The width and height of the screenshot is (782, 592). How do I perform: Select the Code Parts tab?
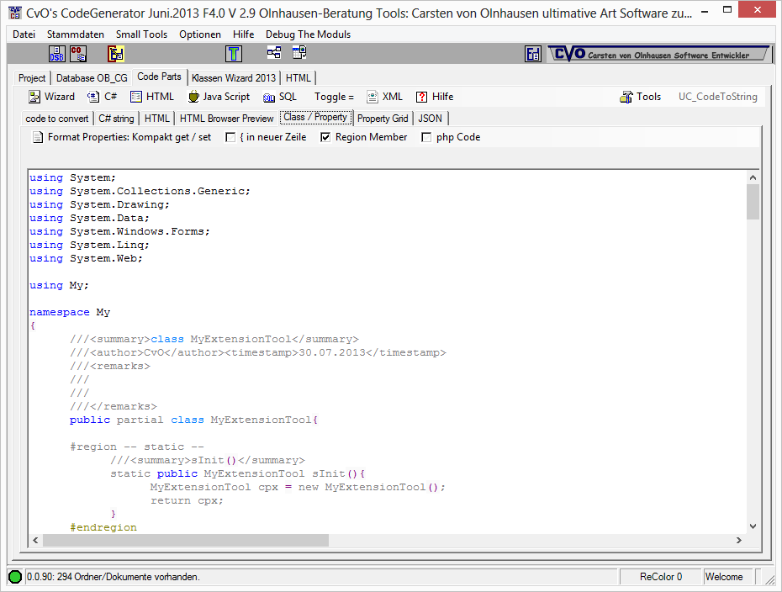tap(160, 77)
